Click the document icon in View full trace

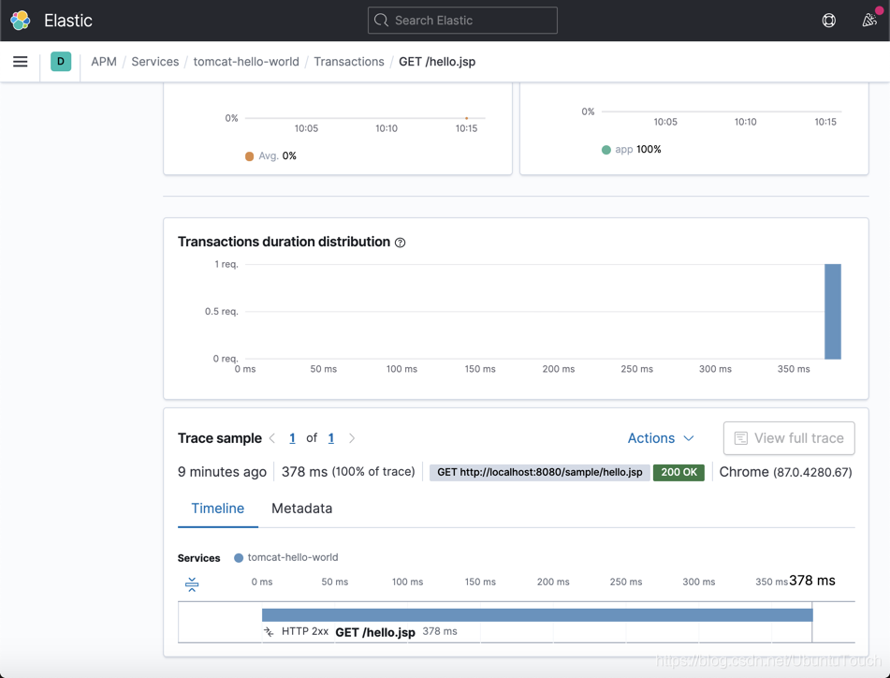[740, 438]
